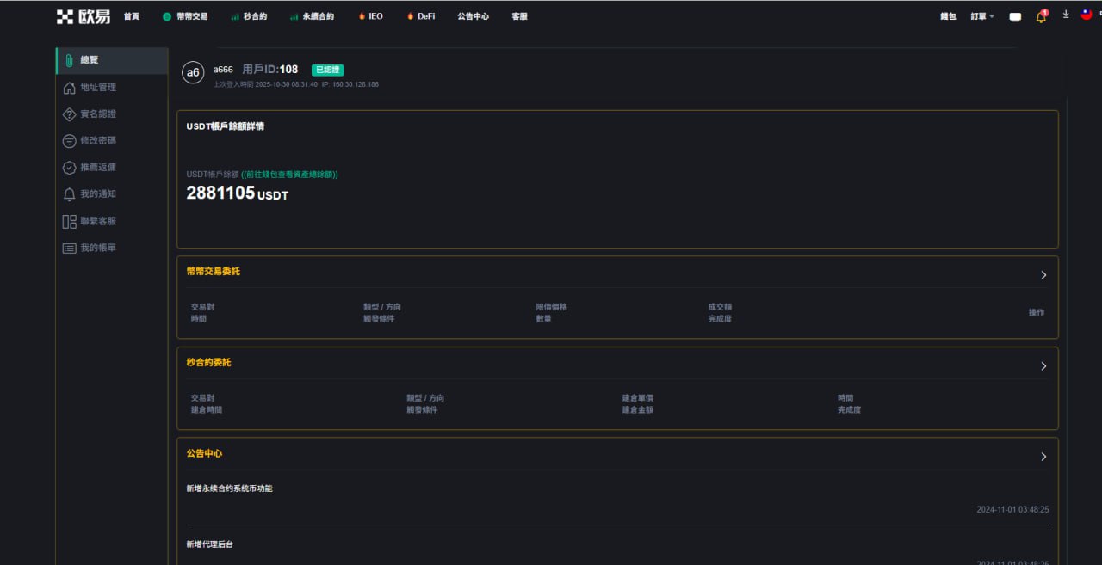This screenshot has height=565, width=1102.
Task: Expand the 公告中心 panel arrow
Action: (1043, 457)
